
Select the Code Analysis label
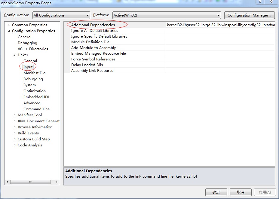pos(30,145)
